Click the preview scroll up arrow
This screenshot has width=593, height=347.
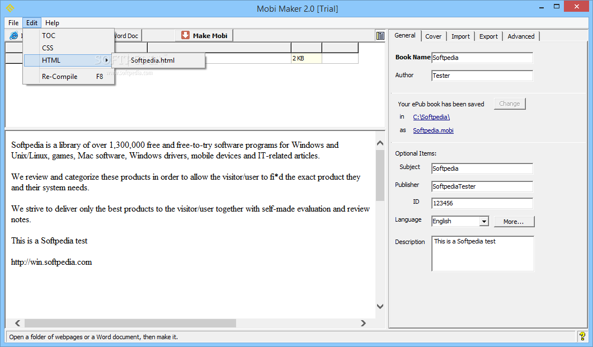tap(380, 143)
